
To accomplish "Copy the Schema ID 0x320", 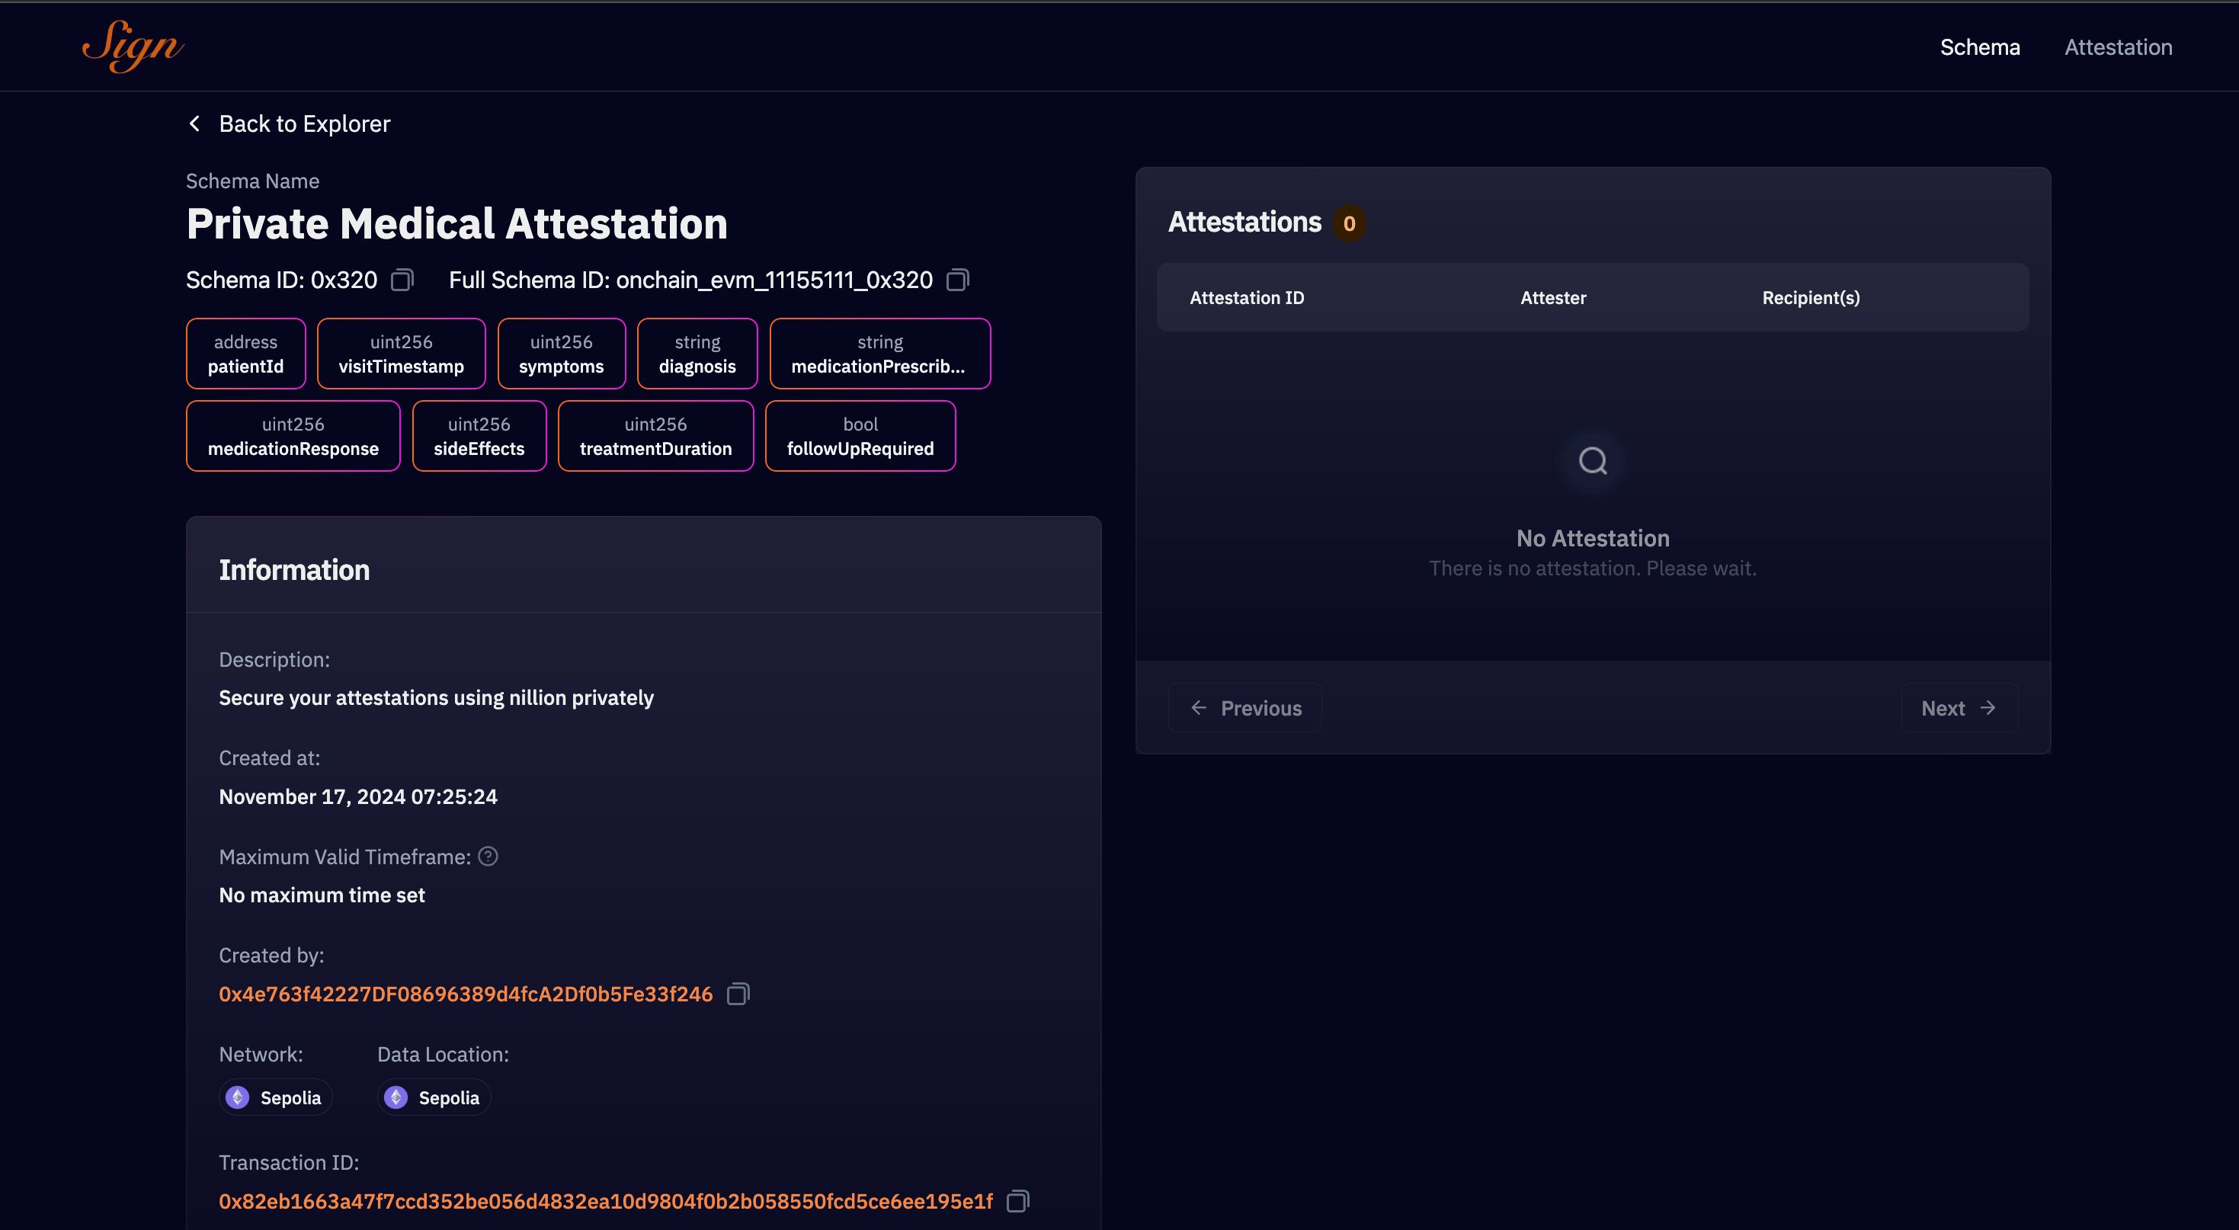I will pos(402,280).
